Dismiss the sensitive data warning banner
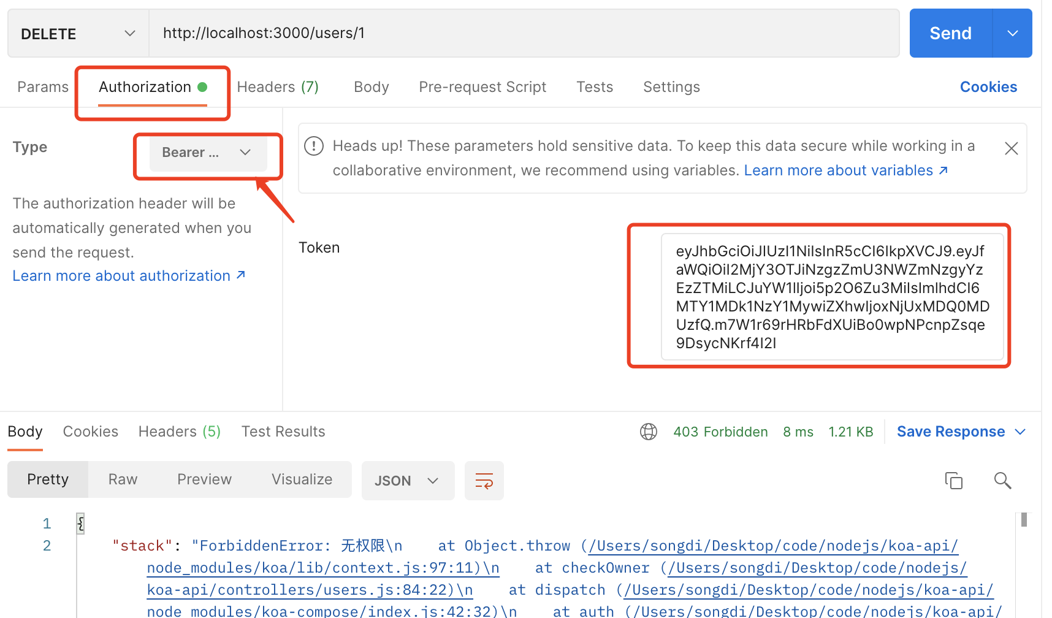 point(1011,148)
